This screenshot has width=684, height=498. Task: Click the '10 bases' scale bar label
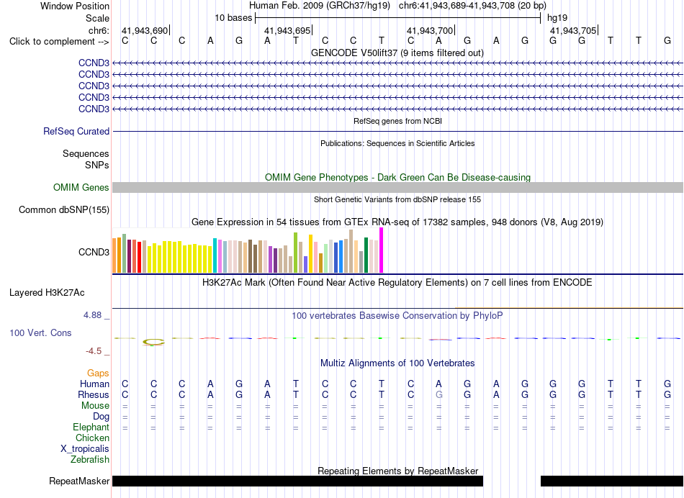tap(233, 18)
